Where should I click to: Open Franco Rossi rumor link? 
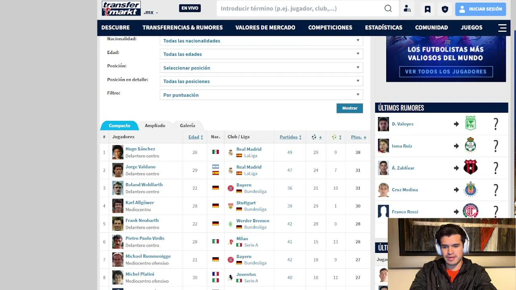point(405,212)
